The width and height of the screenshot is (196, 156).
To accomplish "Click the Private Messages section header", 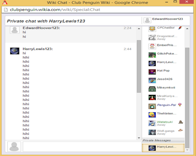I will [163, 140].
